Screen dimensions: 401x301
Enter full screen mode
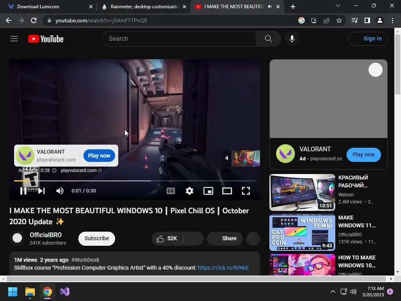pyautogui.click(x=246, y=191)
